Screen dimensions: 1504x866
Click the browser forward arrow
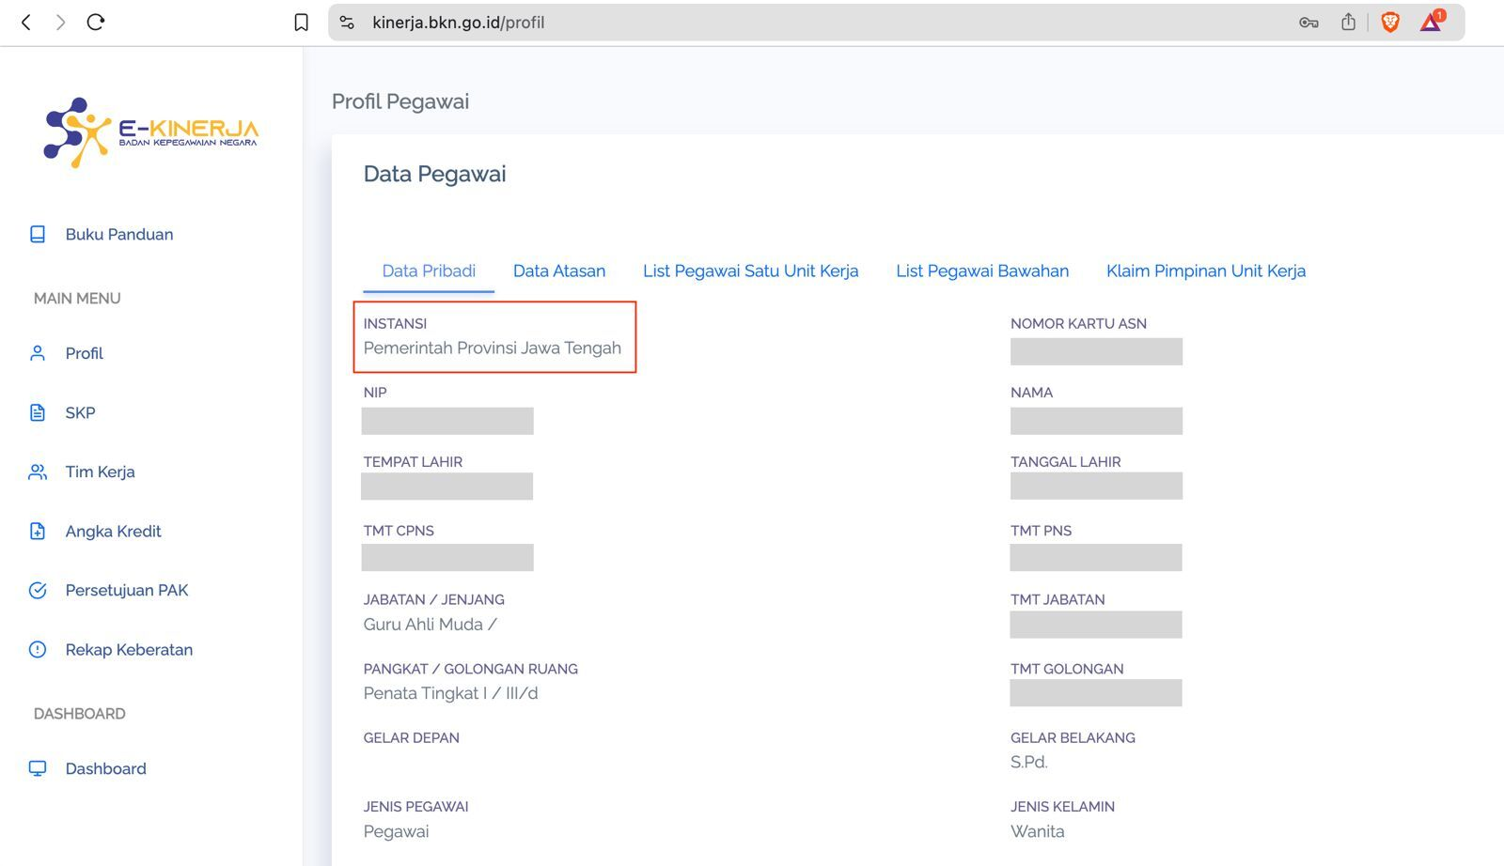pos(60,23)
